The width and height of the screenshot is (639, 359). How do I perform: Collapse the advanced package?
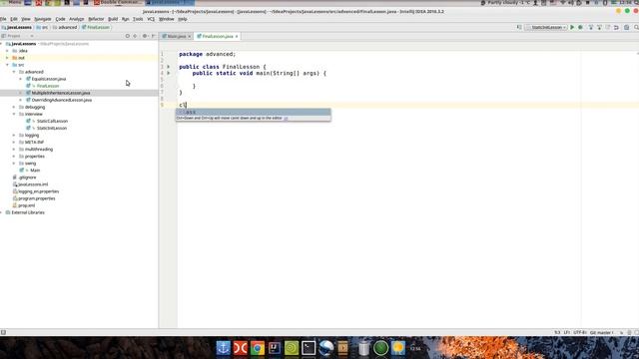click(x=14, y=72)
